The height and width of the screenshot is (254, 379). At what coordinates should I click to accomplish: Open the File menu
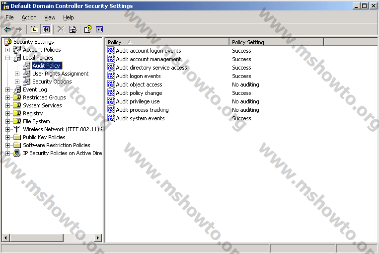click(x=9, y=17)
